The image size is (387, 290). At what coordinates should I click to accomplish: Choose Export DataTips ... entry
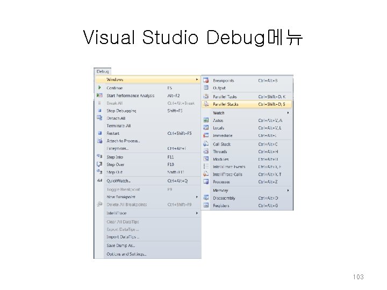point(123,229)
